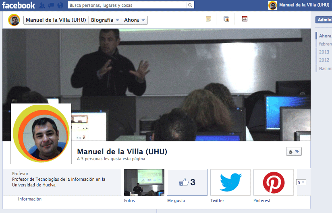Click the Me gusta label

[176, 201]
